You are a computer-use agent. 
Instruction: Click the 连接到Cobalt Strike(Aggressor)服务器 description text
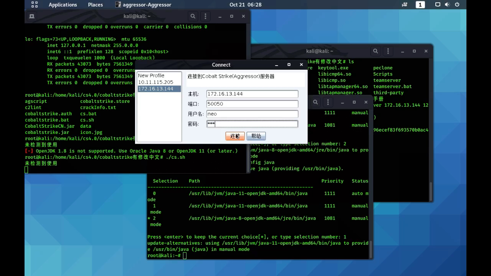tap(231, 76)
